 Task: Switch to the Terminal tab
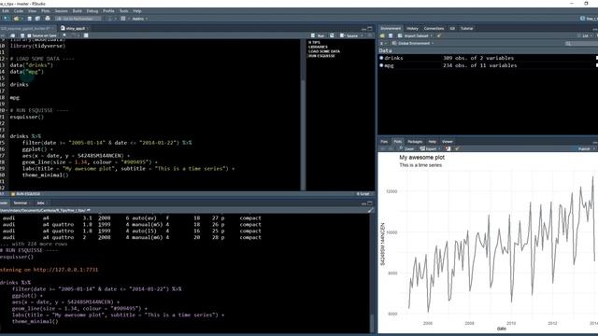(21, 203)
